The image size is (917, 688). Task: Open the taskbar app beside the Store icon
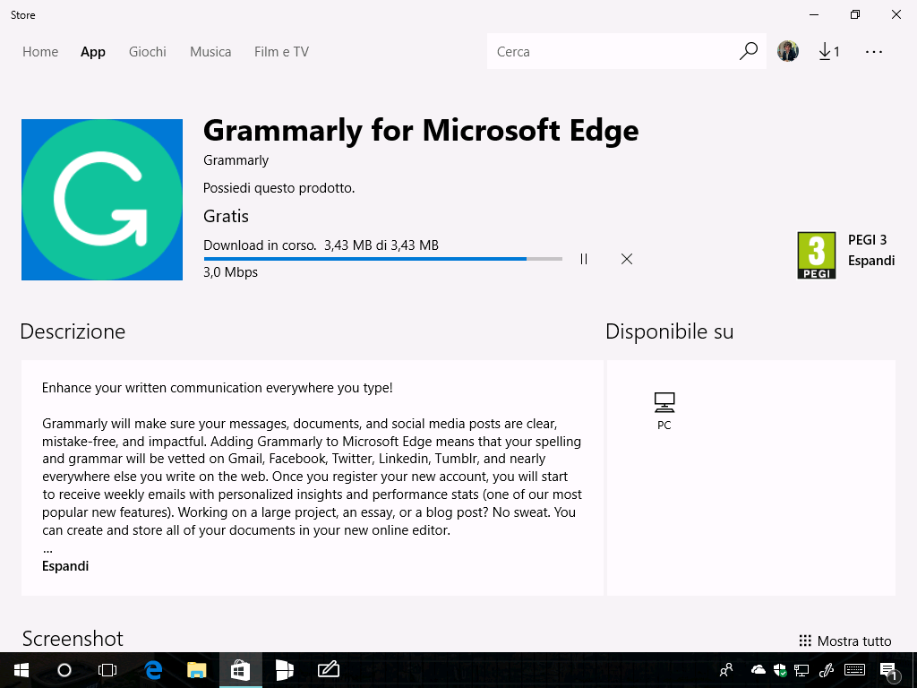click(x=284, y=670)
